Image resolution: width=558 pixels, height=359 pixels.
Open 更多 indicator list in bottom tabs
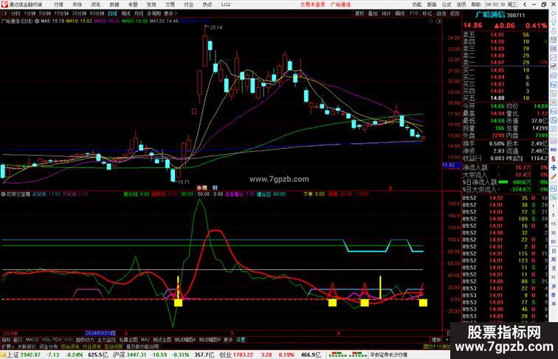pos(228,340)
